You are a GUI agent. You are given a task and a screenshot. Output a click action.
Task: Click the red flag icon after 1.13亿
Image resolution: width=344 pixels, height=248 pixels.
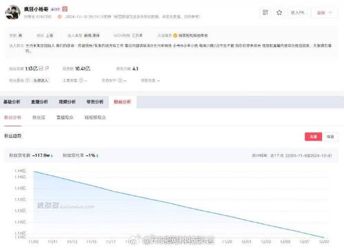(47, 68)
